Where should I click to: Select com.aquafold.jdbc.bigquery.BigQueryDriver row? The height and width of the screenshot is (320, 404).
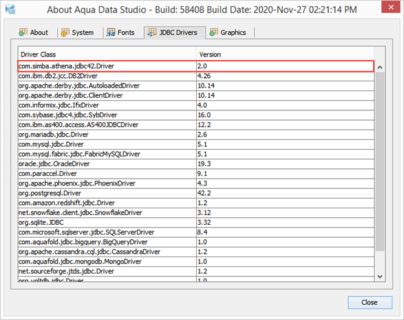[x=196, y=242]
